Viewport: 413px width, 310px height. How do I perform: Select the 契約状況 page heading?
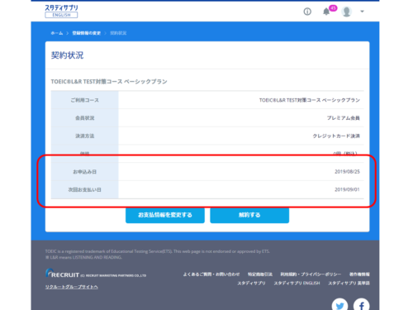coord(67,55)
